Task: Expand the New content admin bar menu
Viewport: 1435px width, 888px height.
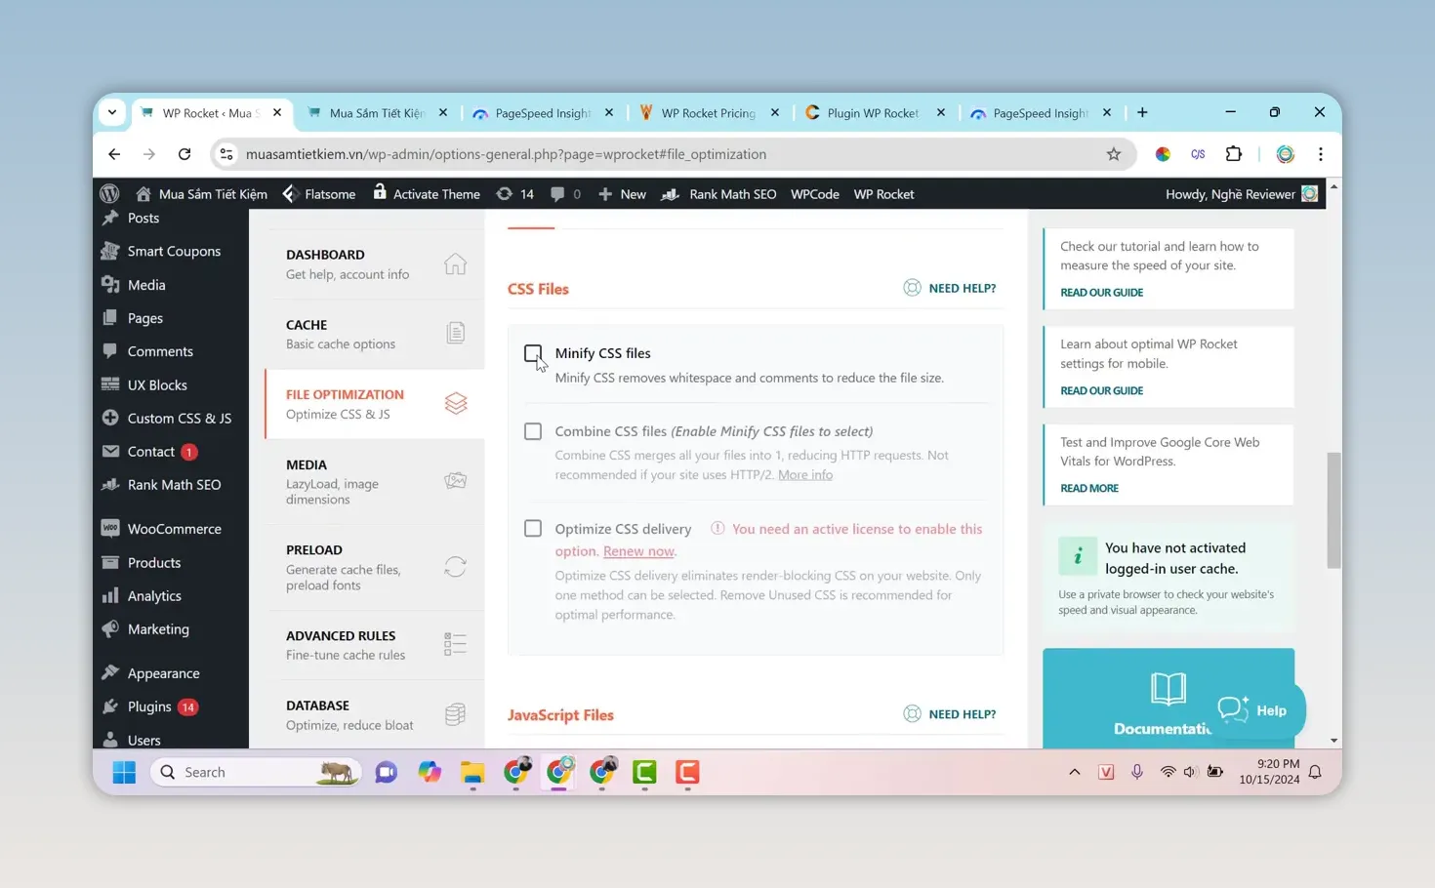Action: click(622, 194)
